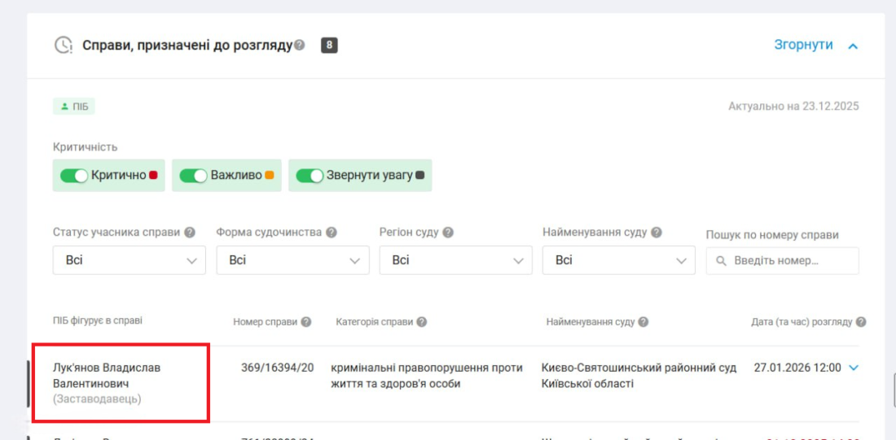
Task: Click the clock icon beside the section title
Action: (x=63, y=45)
